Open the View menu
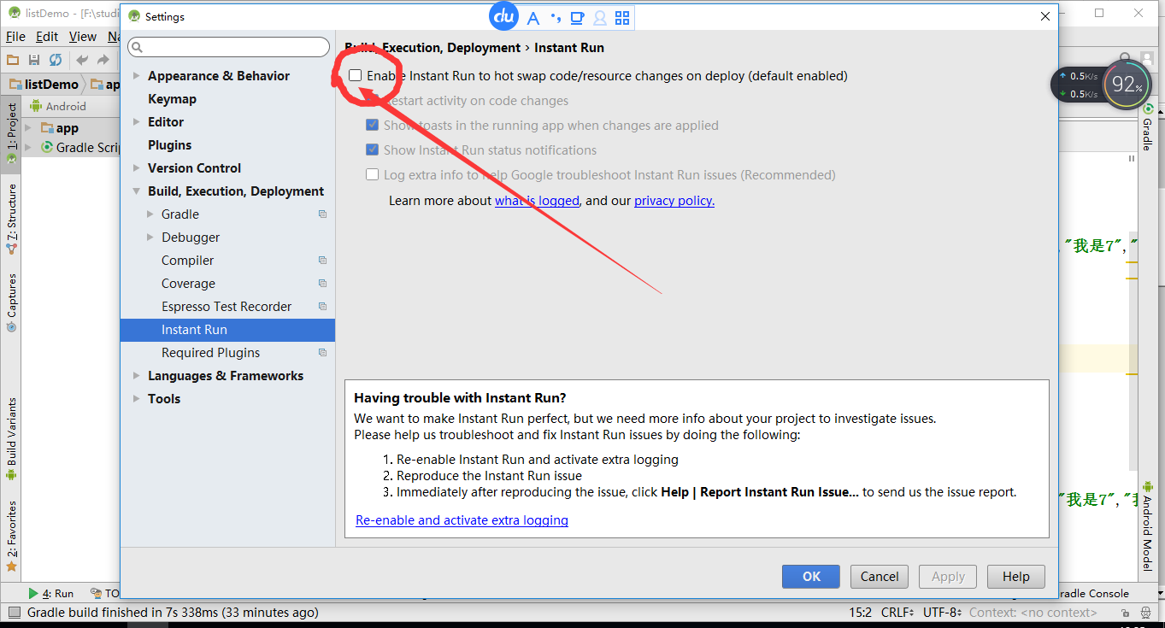 (x=83, y=37)
